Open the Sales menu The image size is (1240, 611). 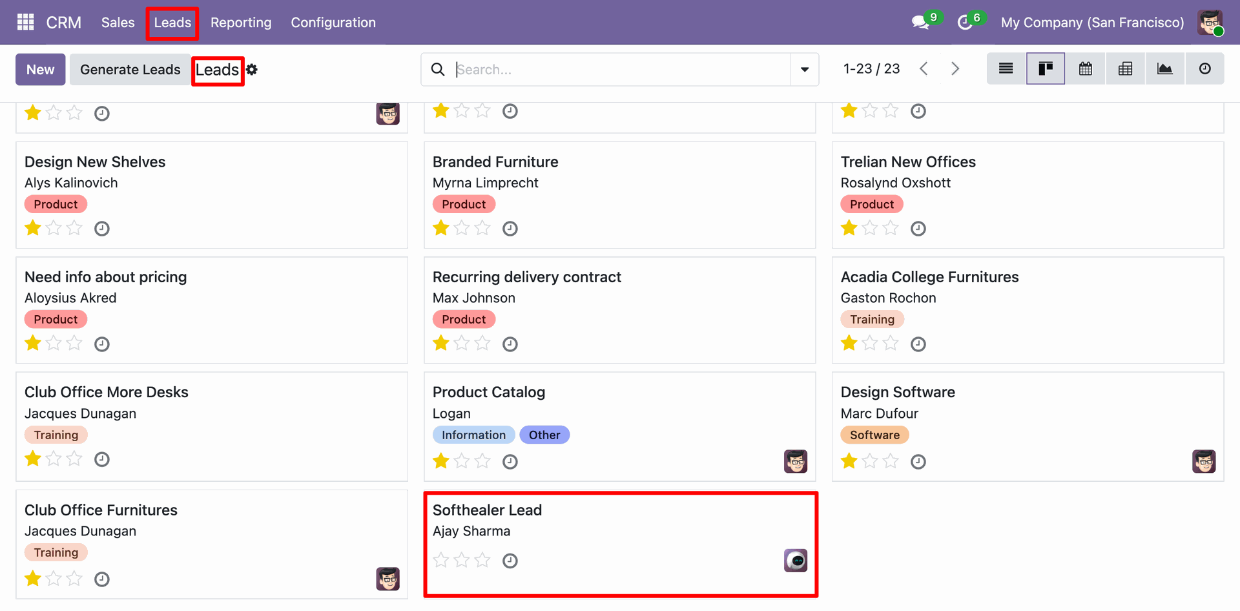118,23
